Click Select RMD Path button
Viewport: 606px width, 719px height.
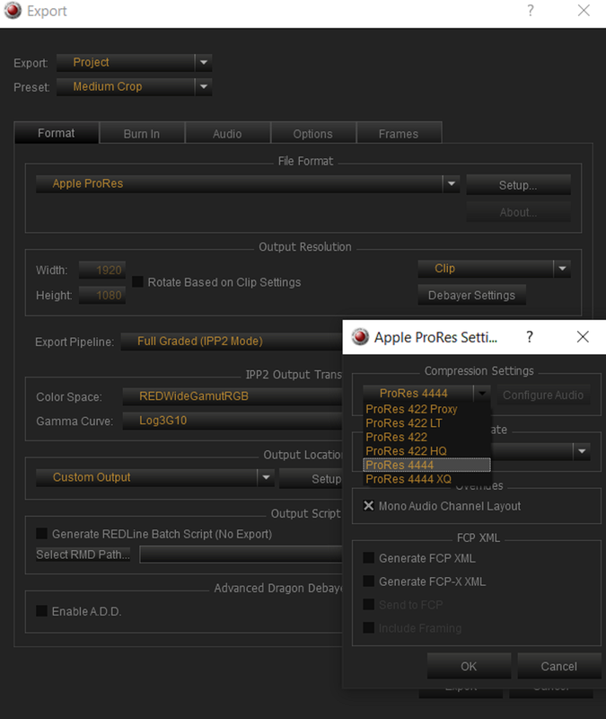coord(83,555)
